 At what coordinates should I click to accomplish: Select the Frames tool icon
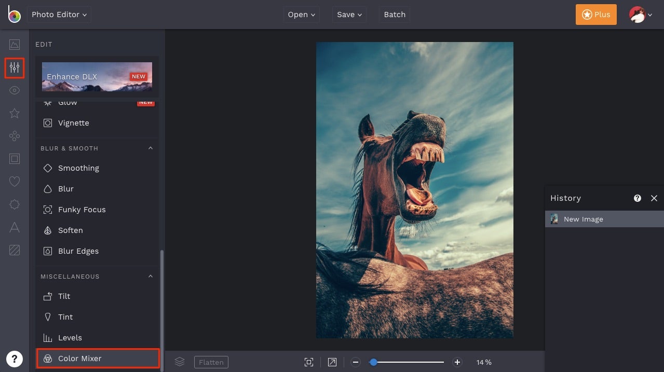(14, 159)
